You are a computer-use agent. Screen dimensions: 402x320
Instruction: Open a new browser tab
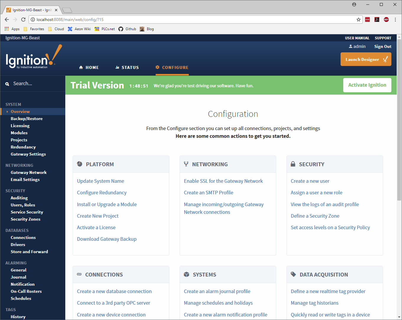(67, 10)
